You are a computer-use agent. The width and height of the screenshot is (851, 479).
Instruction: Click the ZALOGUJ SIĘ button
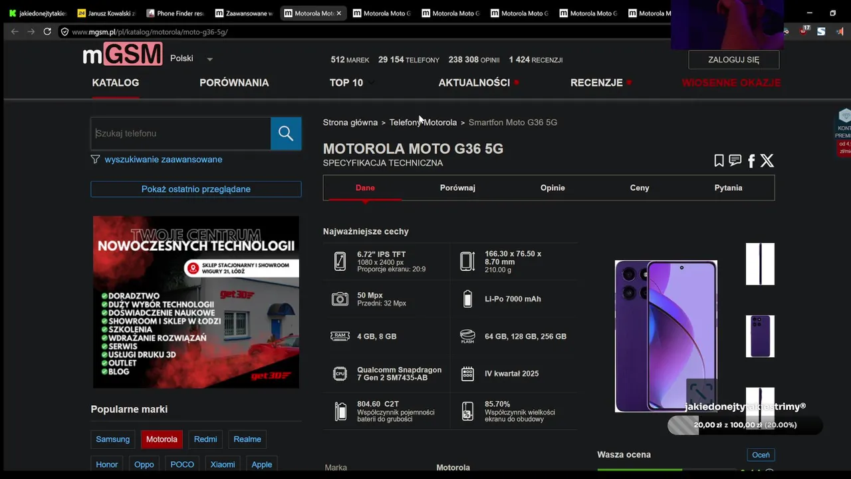pyautogui.click(x=734, y=59)
